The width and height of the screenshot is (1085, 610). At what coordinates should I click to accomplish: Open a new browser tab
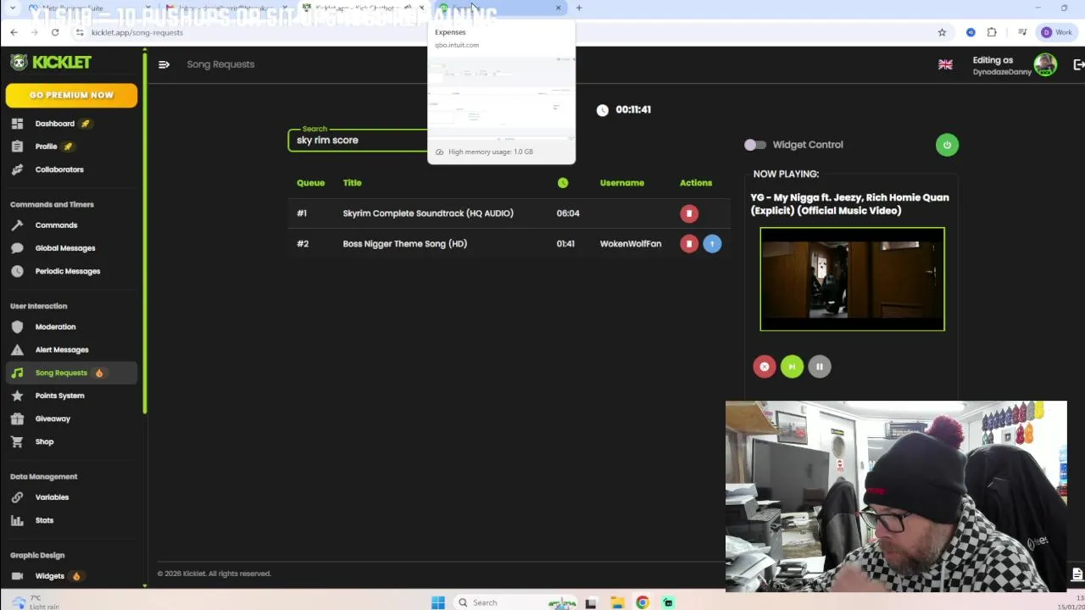tap(579, 8)
